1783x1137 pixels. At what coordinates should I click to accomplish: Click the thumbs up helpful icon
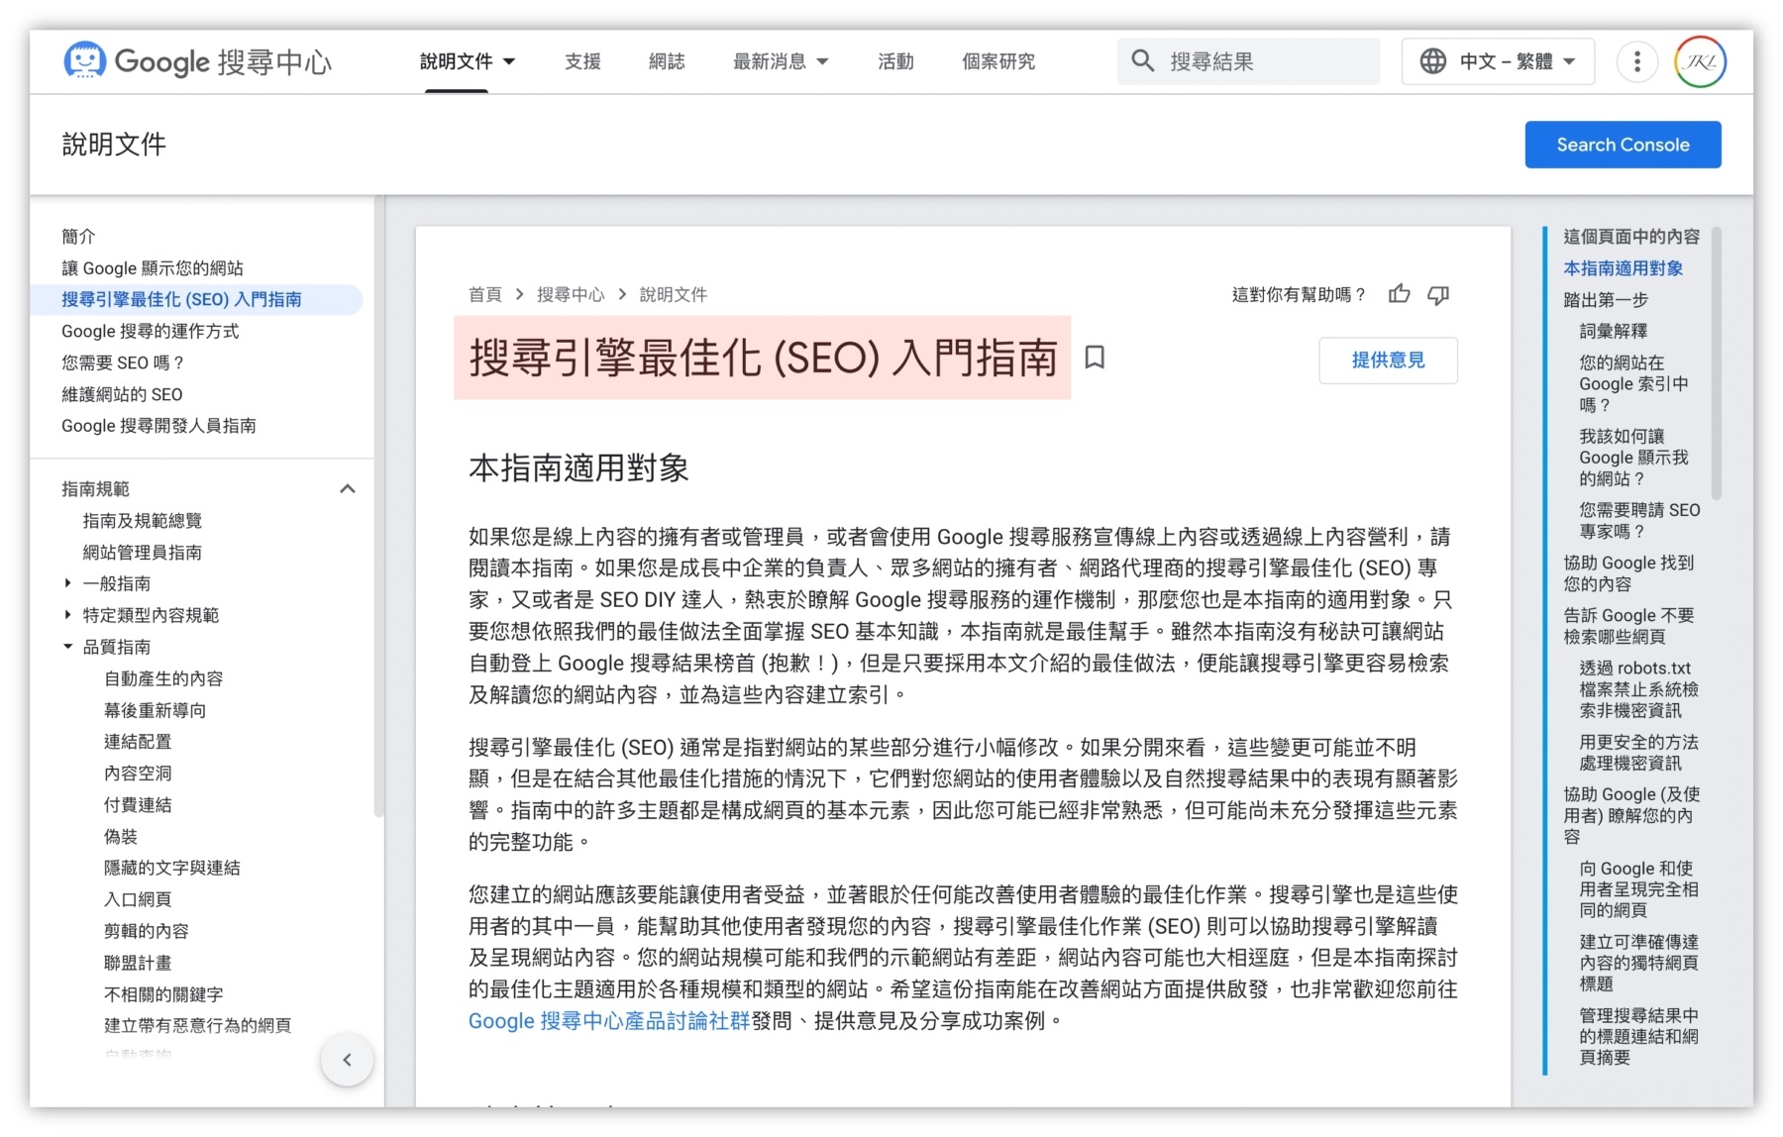point(1399,294)
